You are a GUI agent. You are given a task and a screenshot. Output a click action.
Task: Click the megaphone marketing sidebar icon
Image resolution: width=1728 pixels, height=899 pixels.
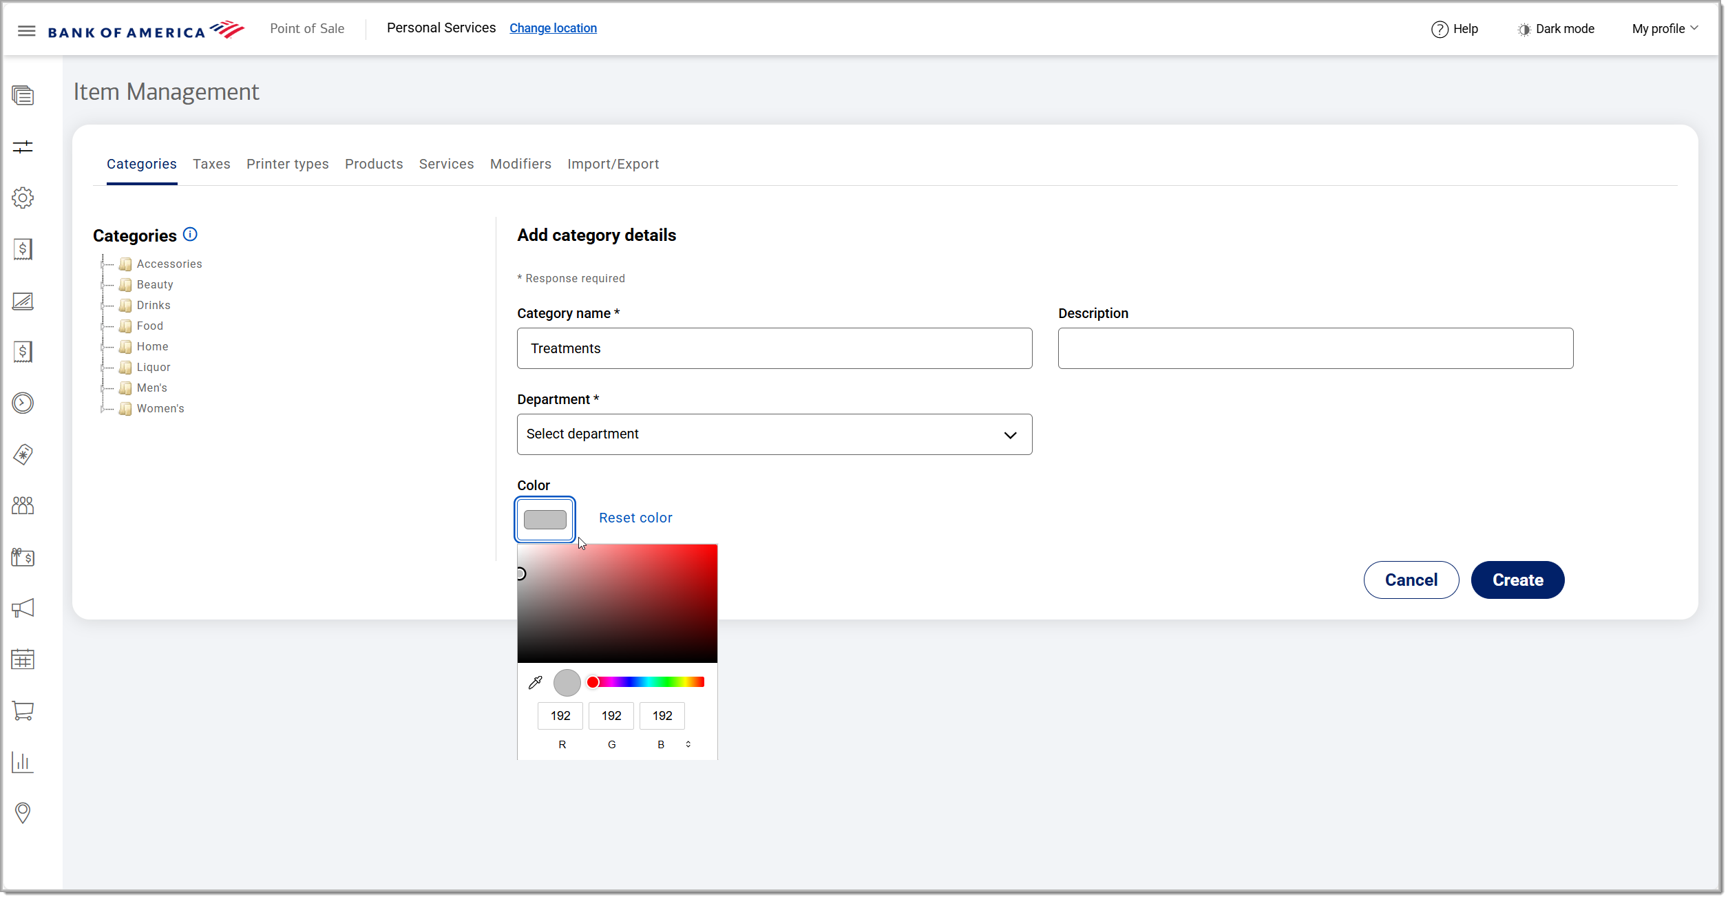23,609
